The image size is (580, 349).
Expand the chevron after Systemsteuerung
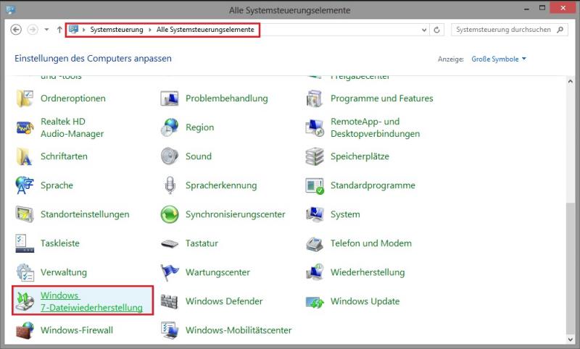point(150,30)
